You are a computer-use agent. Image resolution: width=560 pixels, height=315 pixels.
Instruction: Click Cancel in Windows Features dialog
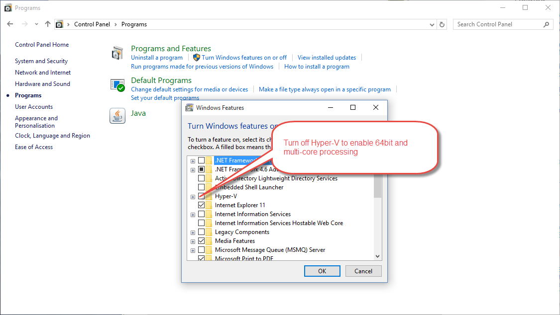click(363, 271)
